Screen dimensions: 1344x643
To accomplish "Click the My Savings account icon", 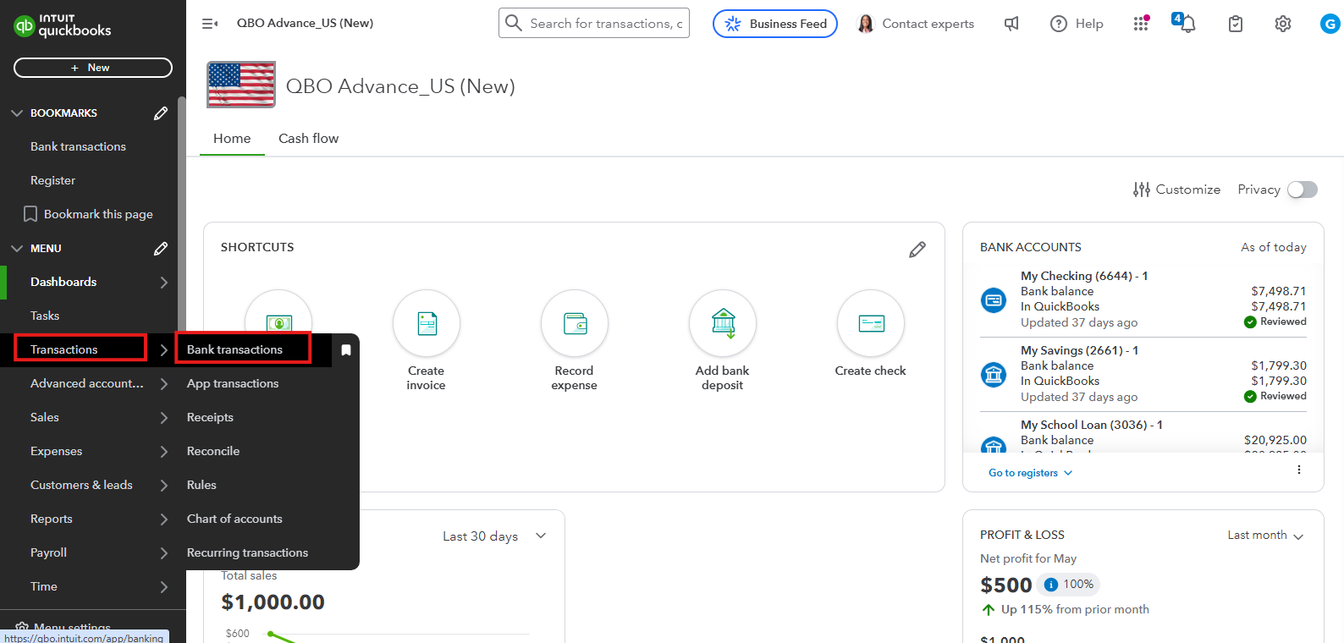I will [x=994, y=374].
